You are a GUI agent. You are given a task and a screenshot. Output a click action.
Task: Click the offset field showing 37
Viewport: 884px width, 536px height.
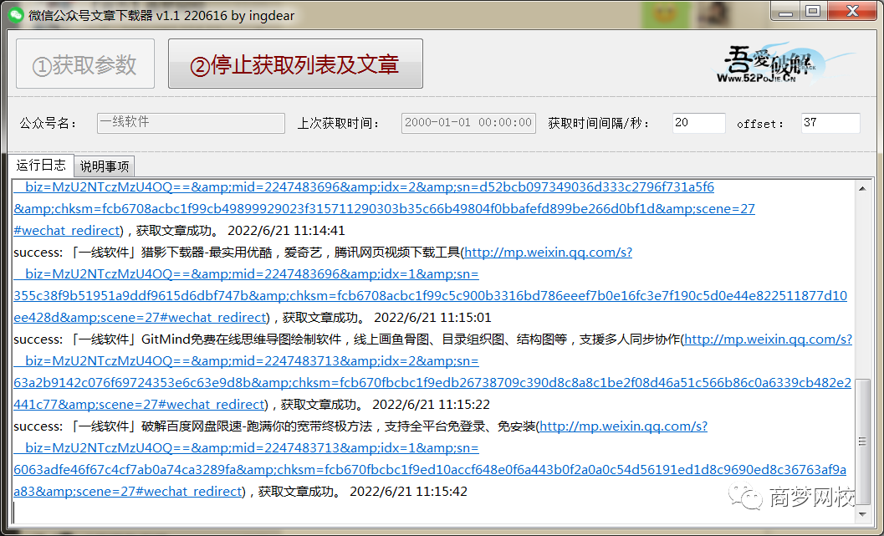click(830, 124)
